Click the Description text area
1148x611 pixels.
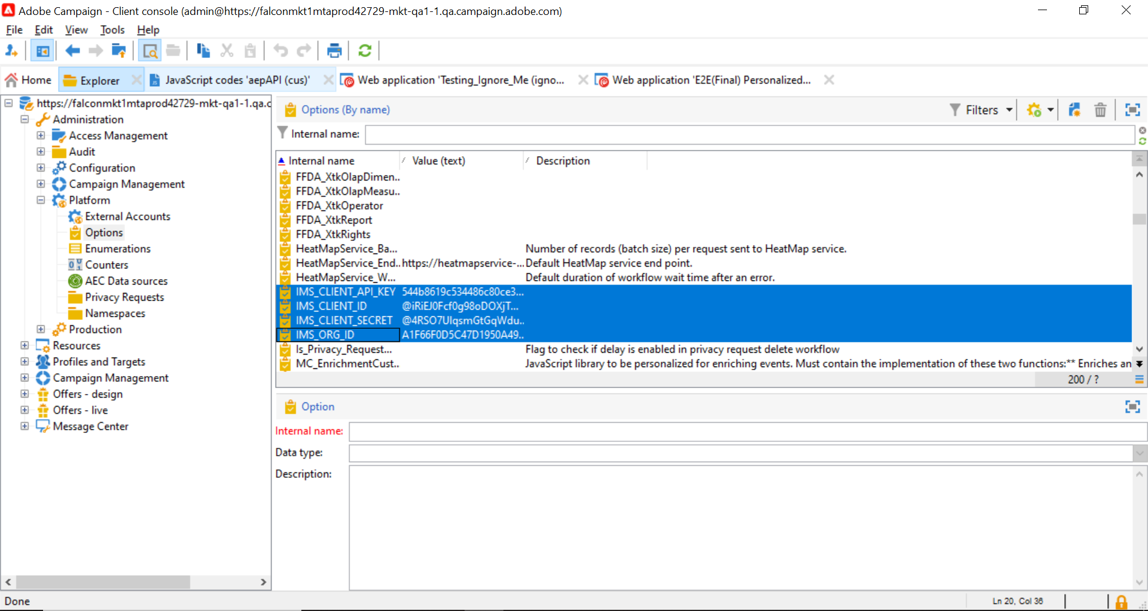click(741, 527)
